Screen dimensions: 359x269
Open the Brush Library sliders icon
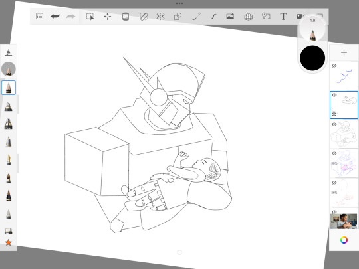[x=8, y=53]
